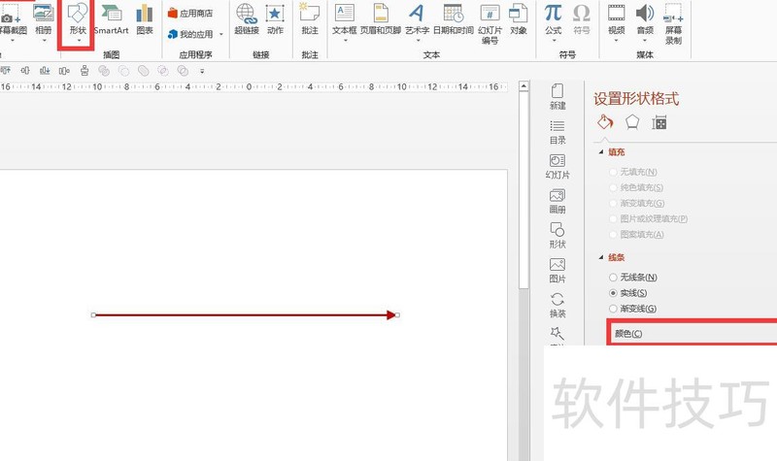This screenshot has width=777, height=461.
Task: Select the 实线 (Solid line) option
Action: pos(613,293)
